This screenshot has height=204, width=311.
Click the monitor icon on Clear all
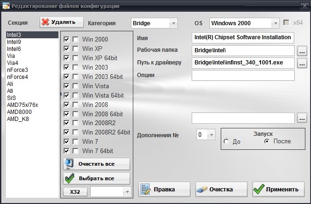click(69, 164)
